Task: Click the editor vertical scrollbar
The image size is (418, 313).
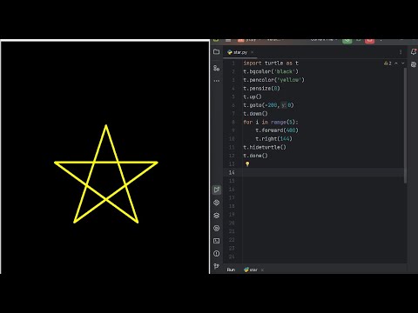Action: (405, 125)
